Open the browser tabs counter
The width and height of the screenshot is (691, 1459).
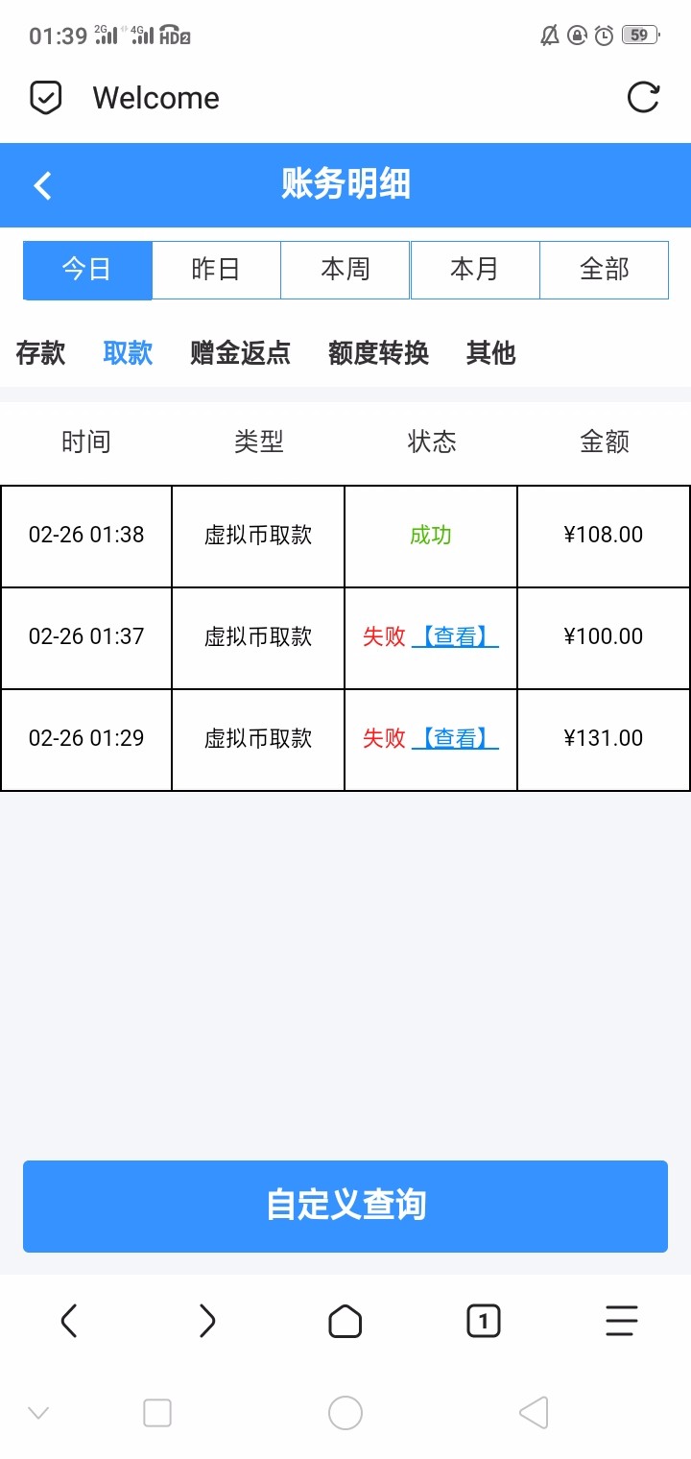click(x=484, y=1322)
